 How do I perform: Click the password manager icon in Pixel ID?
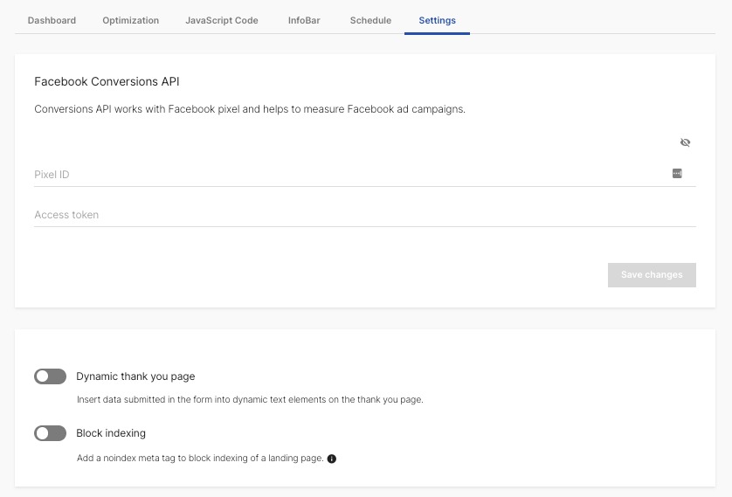coord(677,174)
